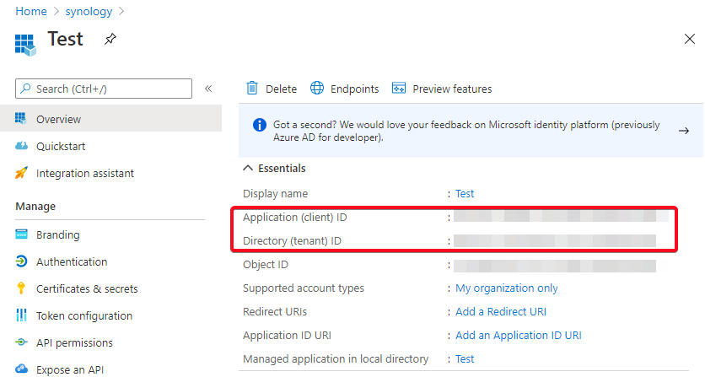Click the Overview grid icon
The height and width of the screenshot is (377, 705).
point(21,118)
